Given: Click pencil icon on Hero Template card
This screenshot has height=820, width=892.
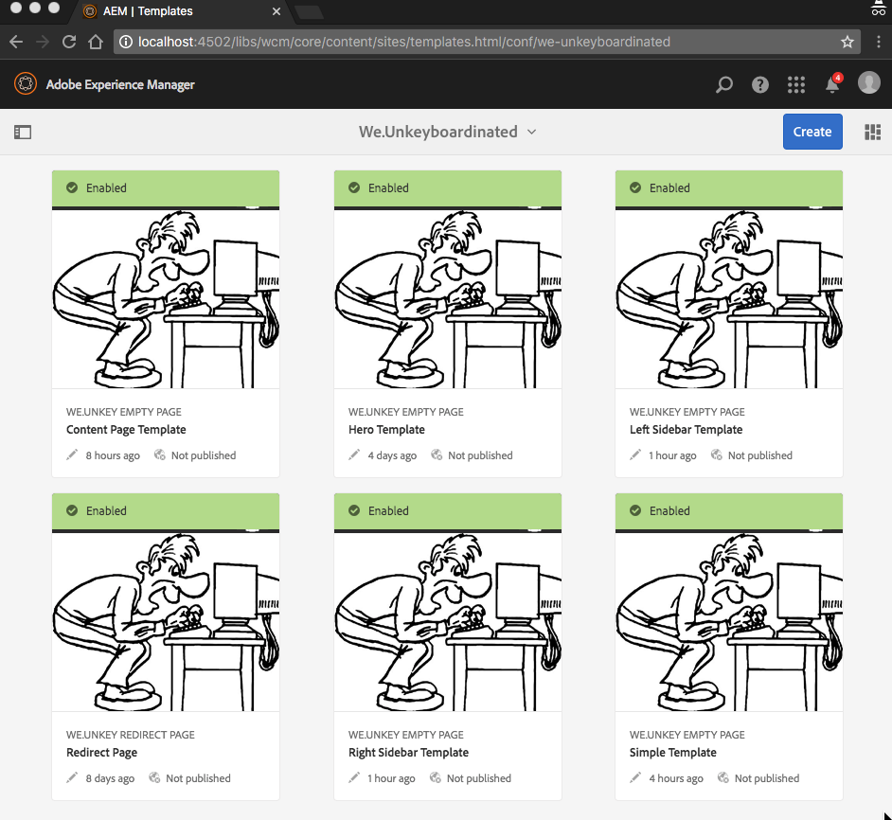Looking at the screenshot, I should pyautogui.click(x=354, y=455).
